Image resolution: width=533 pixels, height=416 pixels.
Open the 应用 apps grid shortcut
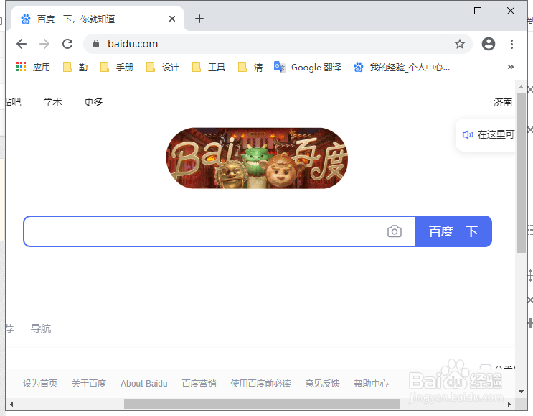pyautogui.click(x=33, y=67)
